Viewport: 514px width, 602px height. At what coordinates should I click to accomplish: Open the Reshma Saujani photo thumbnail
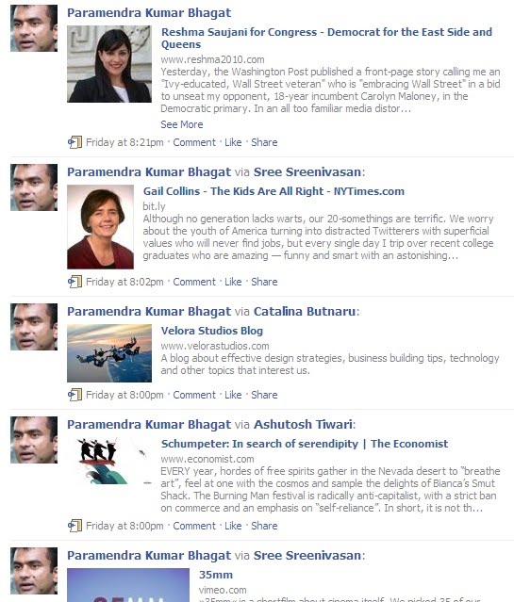click(109, 64)
